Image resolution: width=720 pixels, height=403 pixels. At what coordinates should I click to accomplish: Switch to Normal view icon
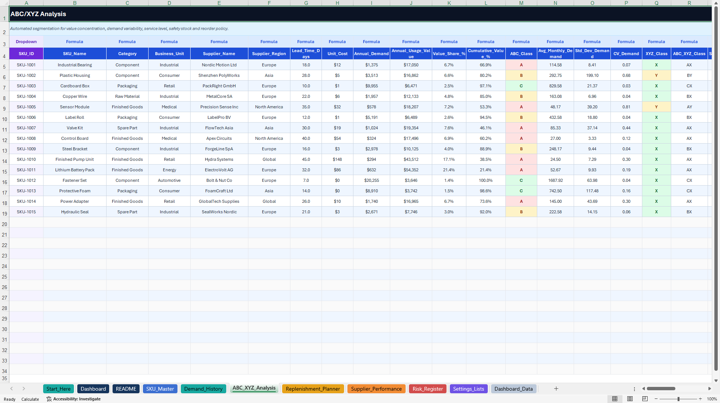pos(615,399)
